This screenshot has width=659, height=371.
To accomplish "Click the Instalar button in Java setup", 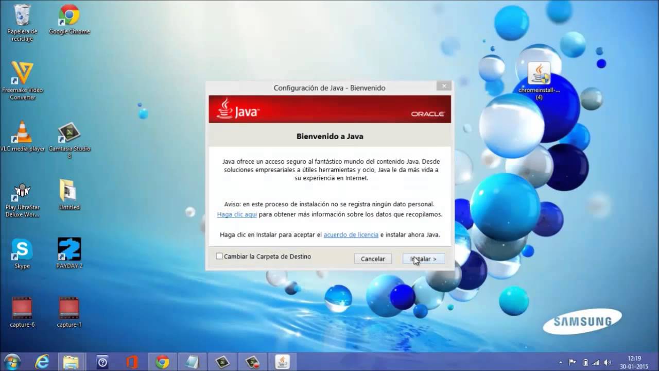I will click(424, 259).
